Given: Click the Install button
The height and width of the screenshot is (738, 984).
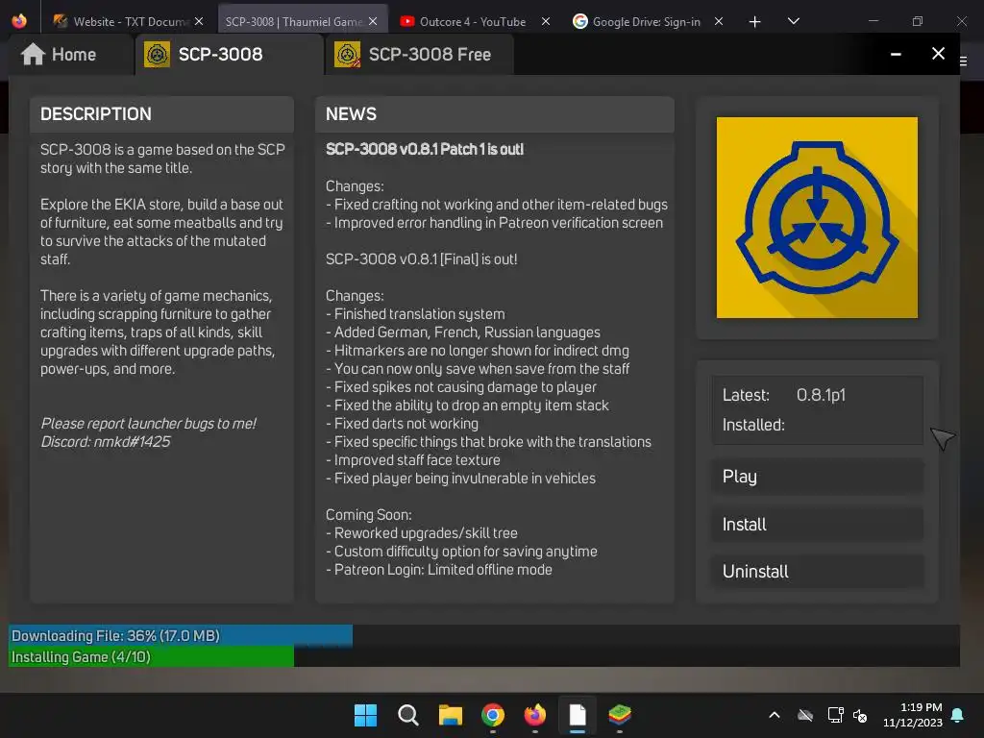Looking at the screenshot, I should [x=817, y=525].
